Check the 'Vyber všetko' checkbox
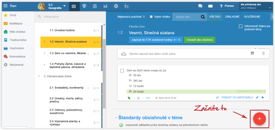The width and height of the screenshot is (275, 130). pyautogui.click(x=151, y=17)
